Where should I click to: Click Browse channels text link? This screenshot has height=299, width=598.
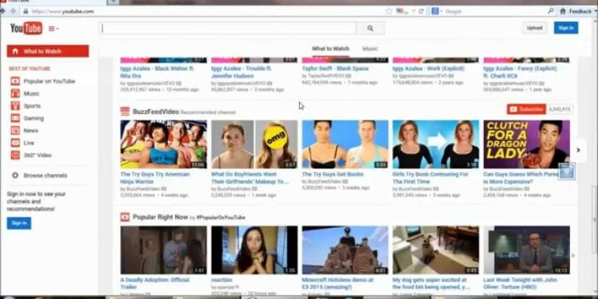pos(45,175)
